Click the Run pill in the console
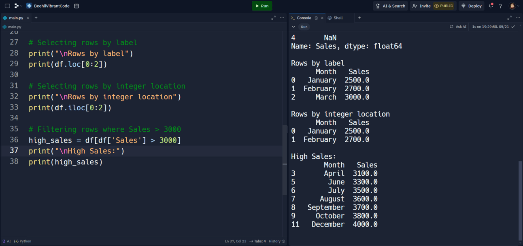 304,27
